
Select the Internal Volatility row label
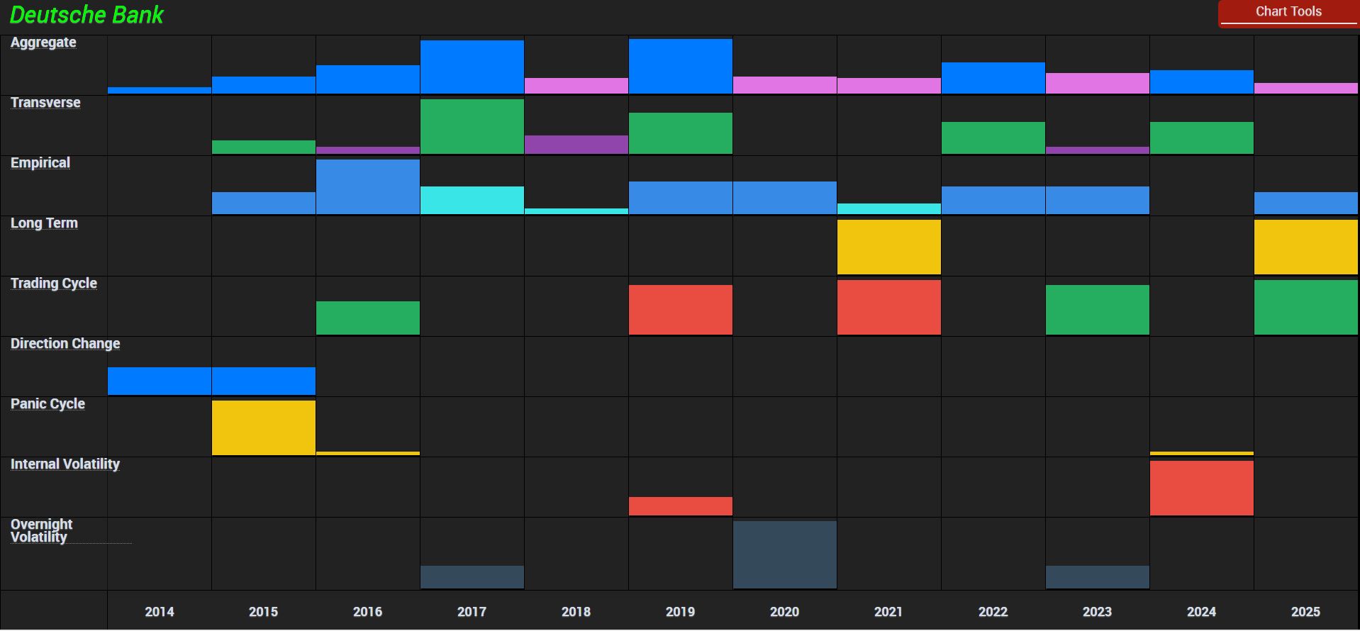click(x=65, y=464)
